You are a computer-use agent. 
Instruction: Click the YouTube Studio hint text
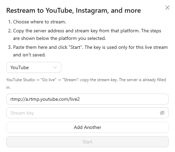click(86, 84)
